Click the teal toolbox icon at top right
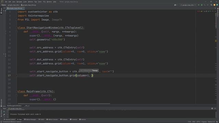 click(x=217, y=5)
